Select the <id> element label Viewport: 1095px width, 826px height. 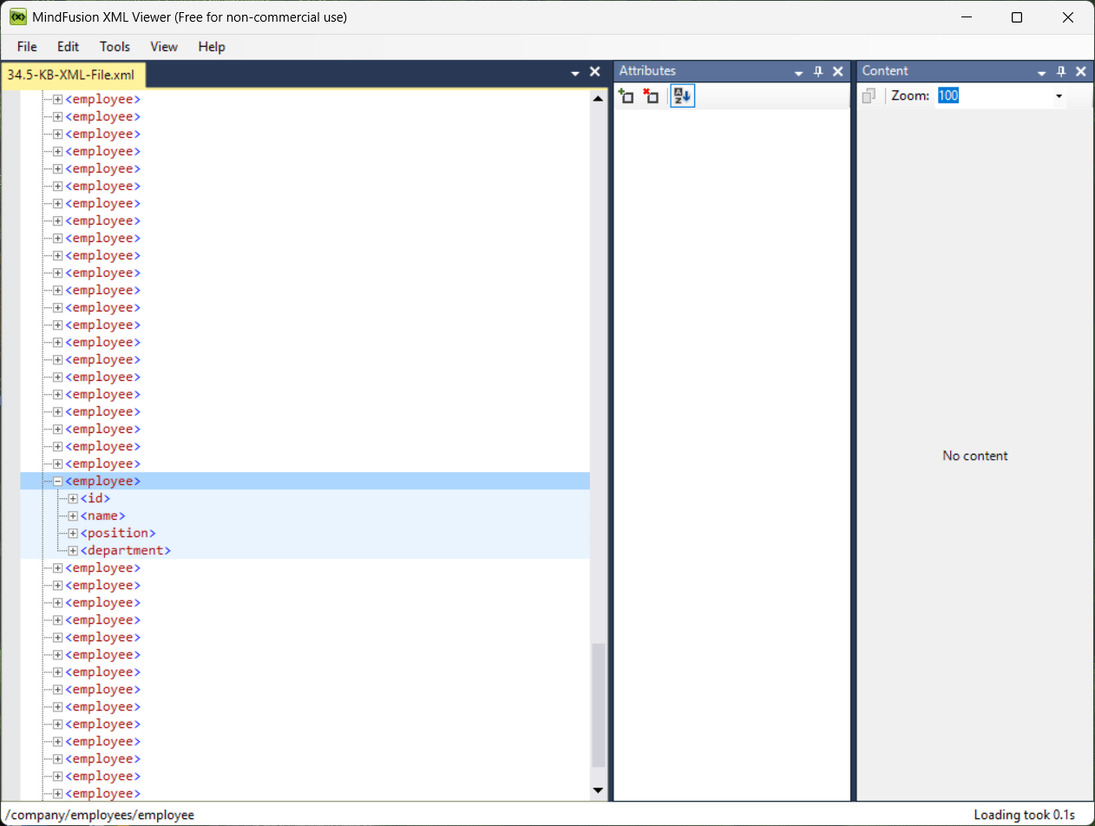point(95,498)
